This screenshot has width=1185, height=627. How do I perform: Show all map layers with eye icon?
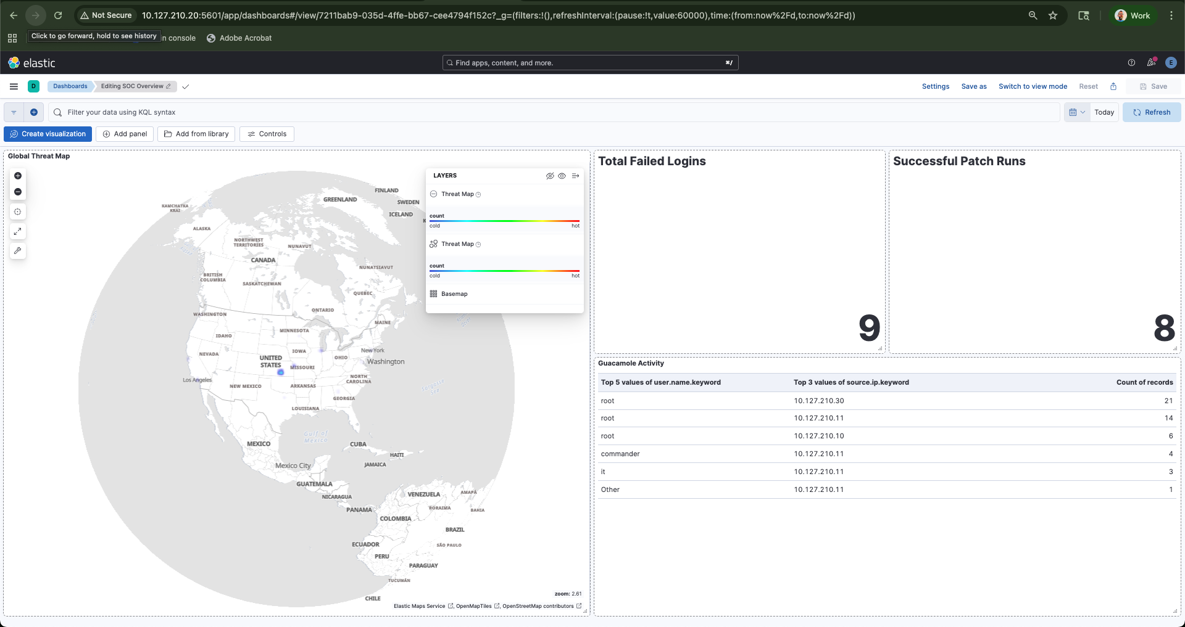tap(562, 176)
